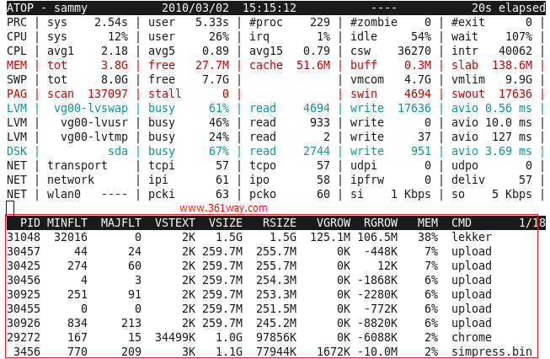This screenshot has width=550, height=359.
Task: Click the CMD column header
Action: tap(462, 222)
